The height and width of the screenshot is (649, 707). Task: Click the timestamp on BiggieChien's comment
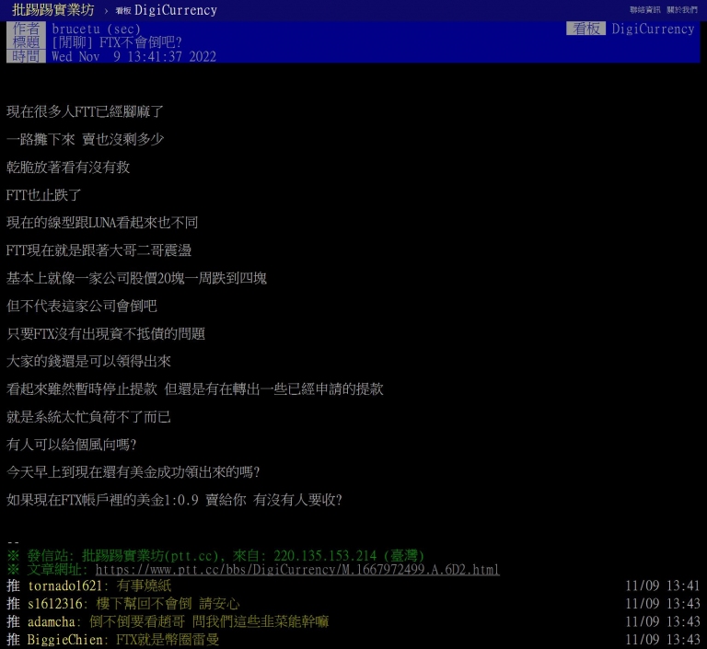pos(663,640)
